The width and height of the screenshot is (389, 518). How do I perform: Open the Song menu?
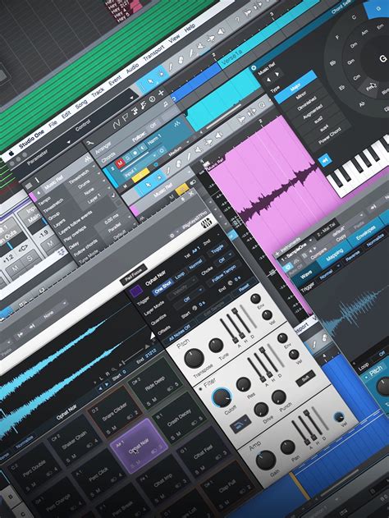pos(81,106)
